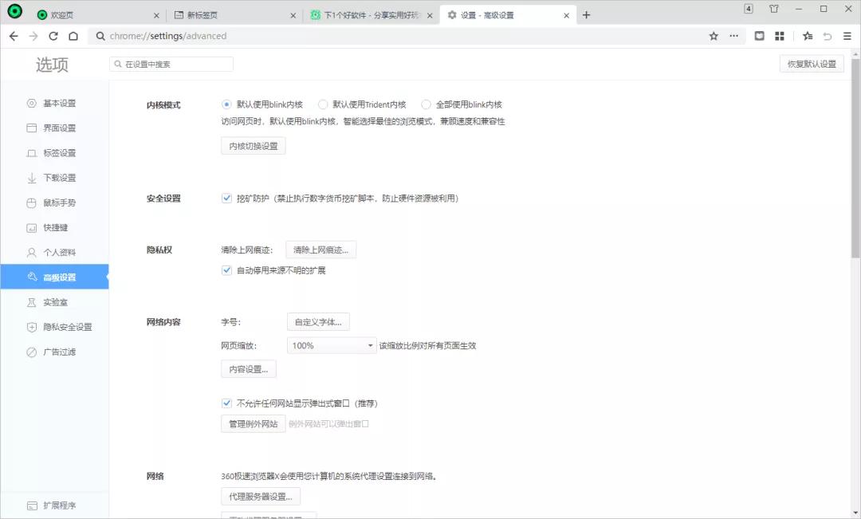Image resolution: width=861 pixels, height=519 pixels.
Task: Uncheck 自动停用来源不明的扩展
Action: click(x=226, y=269)
